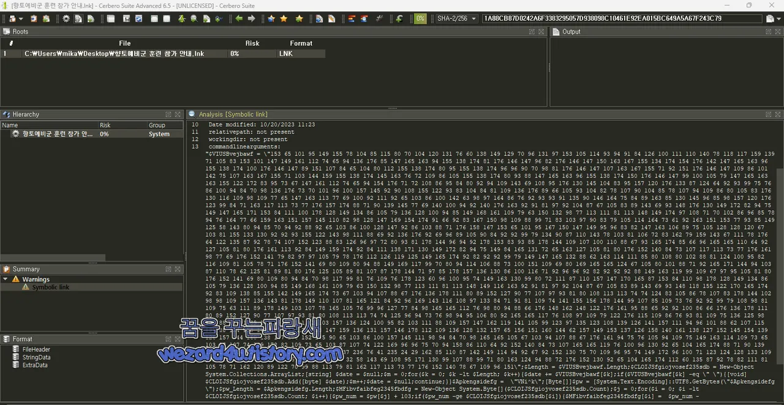Screen dimensions: 784x405
Task: Select 'StringData' in Format list
Action: point(36,357)
